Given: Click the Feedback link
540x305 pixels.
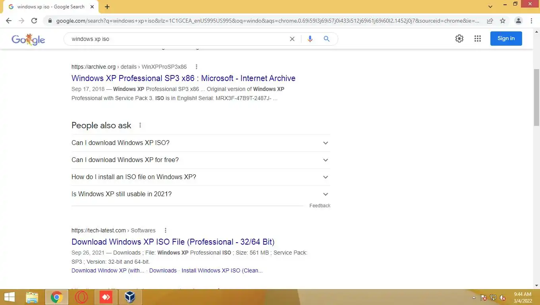Looking at the screenshot, I should [320, 206].
